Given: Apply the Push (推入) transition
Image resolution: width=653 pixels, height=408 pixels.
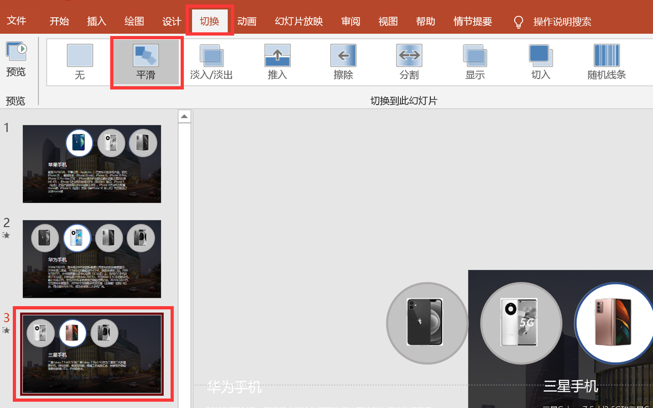Looking at the screenshot, I should point(277,62).
